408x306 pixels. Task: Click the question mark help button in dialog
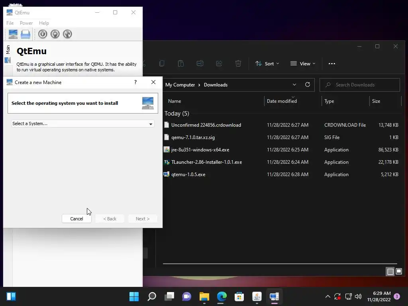135,82
